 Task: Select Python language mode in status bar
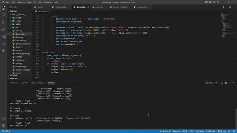tap(201, 131)
